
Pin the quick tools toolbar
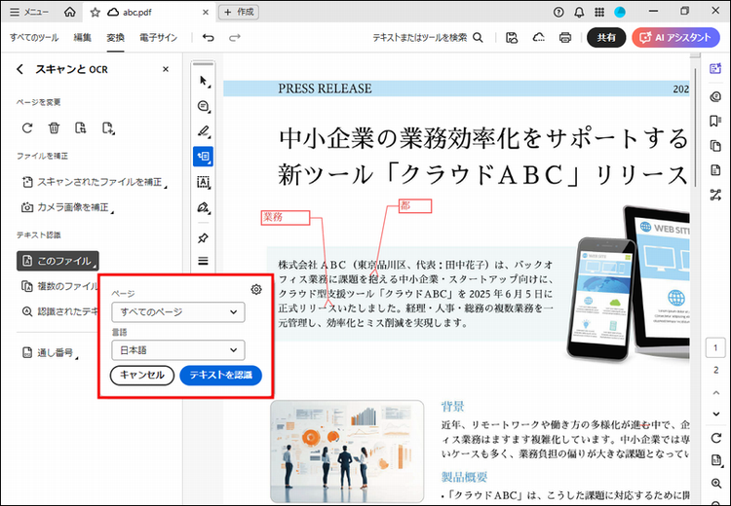pos(204,237)
